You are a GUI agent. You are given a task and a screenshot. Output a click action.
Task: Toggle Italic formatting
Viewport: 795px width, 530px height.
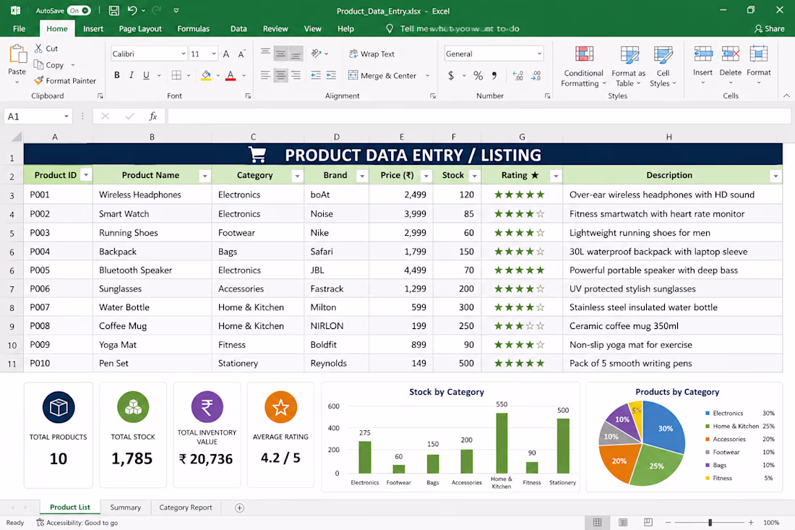132,75
